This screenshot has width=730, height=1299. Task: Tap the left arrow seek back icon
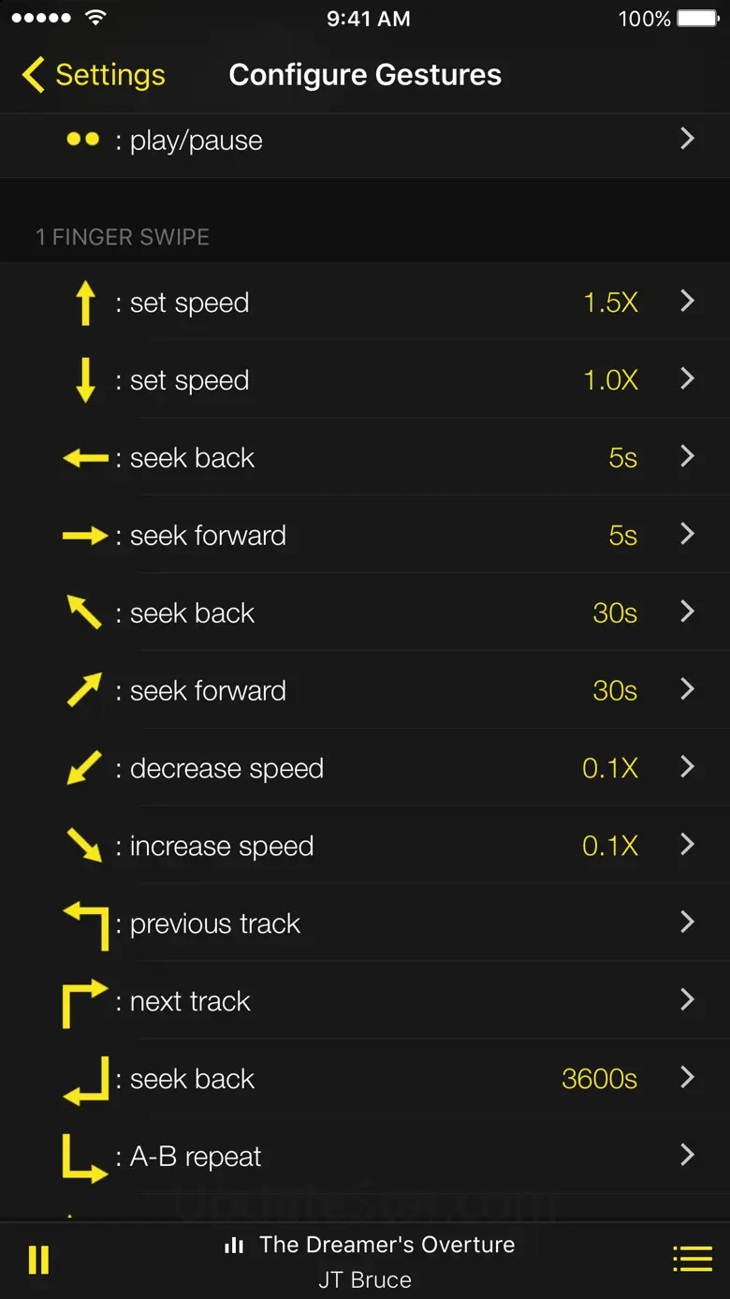85,459
